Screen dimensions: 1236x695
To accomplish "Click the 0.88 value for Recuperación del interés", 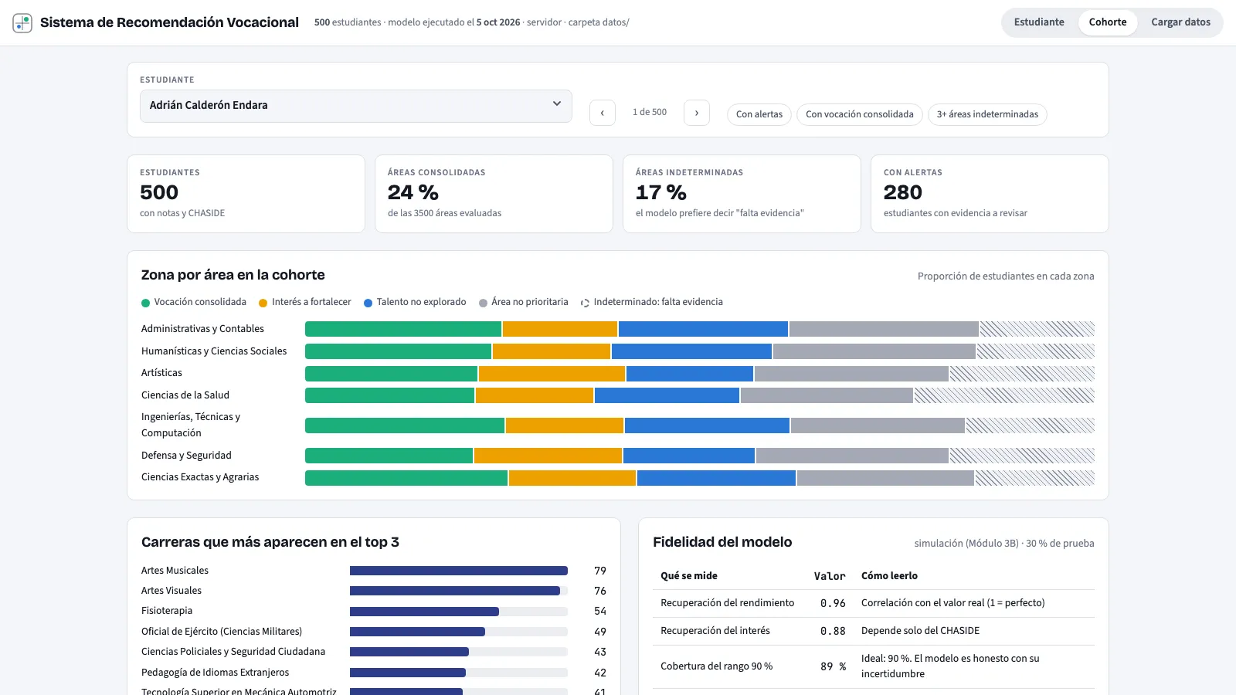I will coord(833,631).
